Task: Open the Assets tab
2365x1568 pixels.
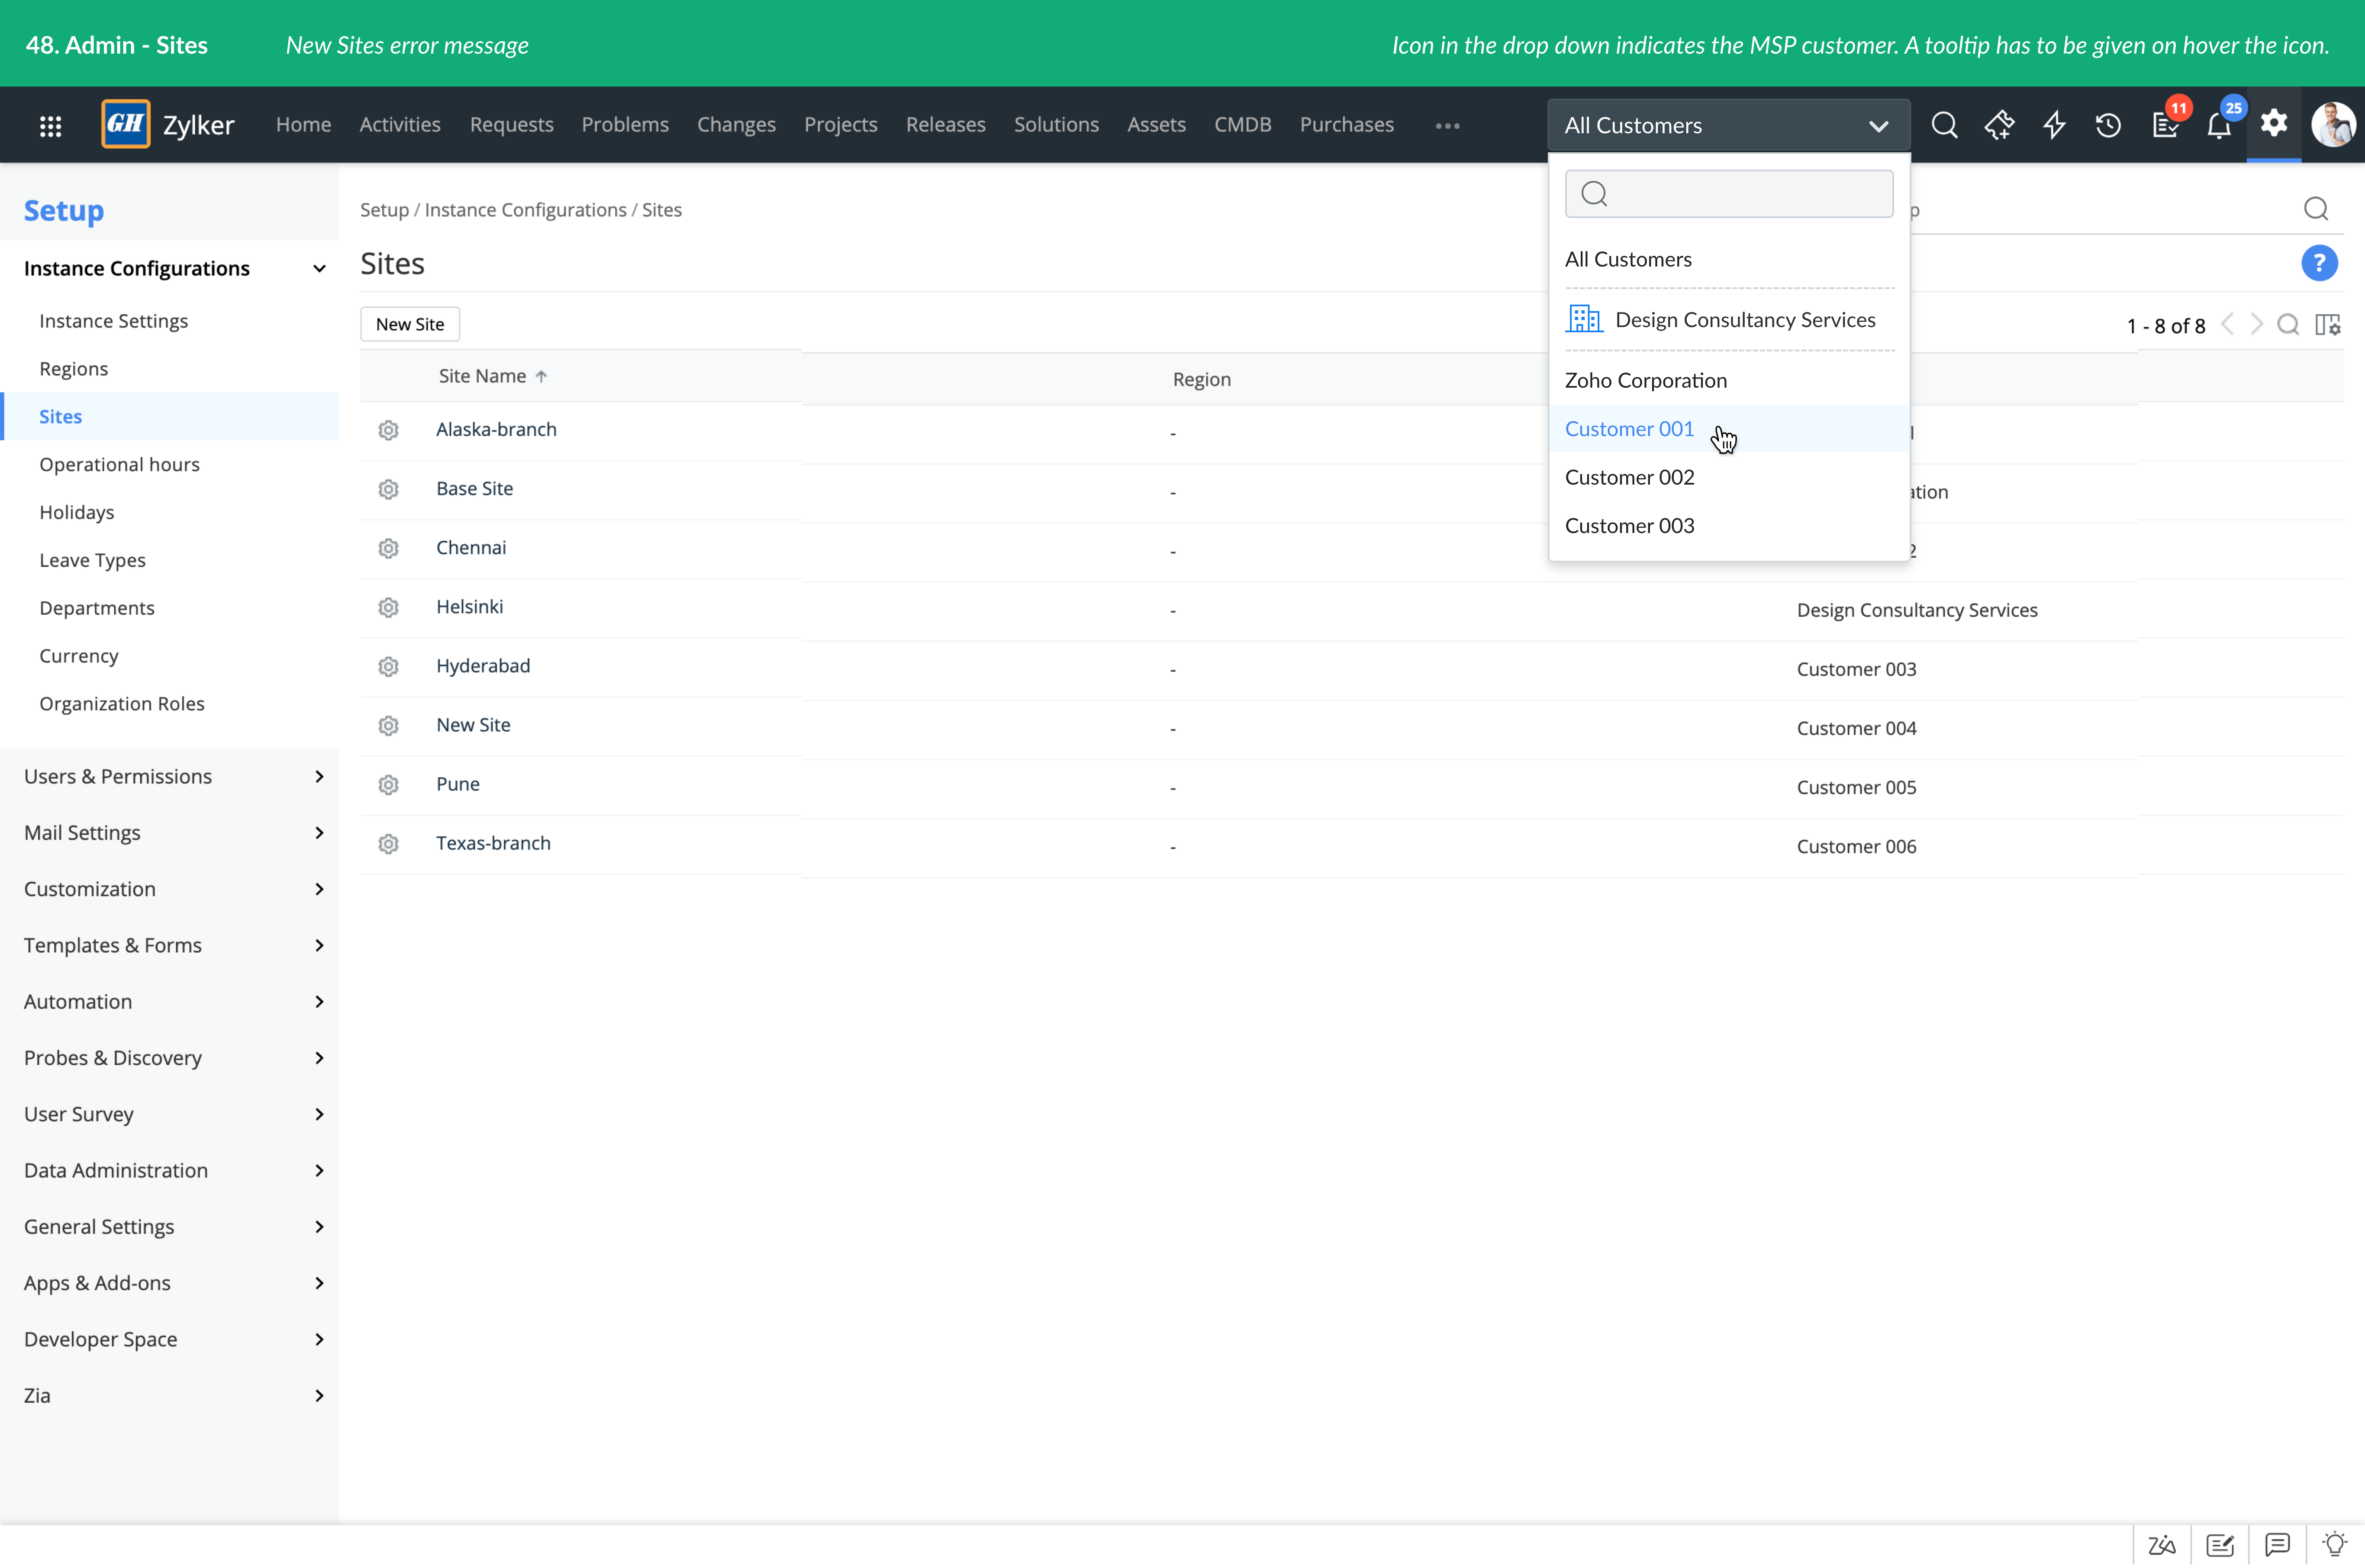Action: click(x=1157, y=124)
